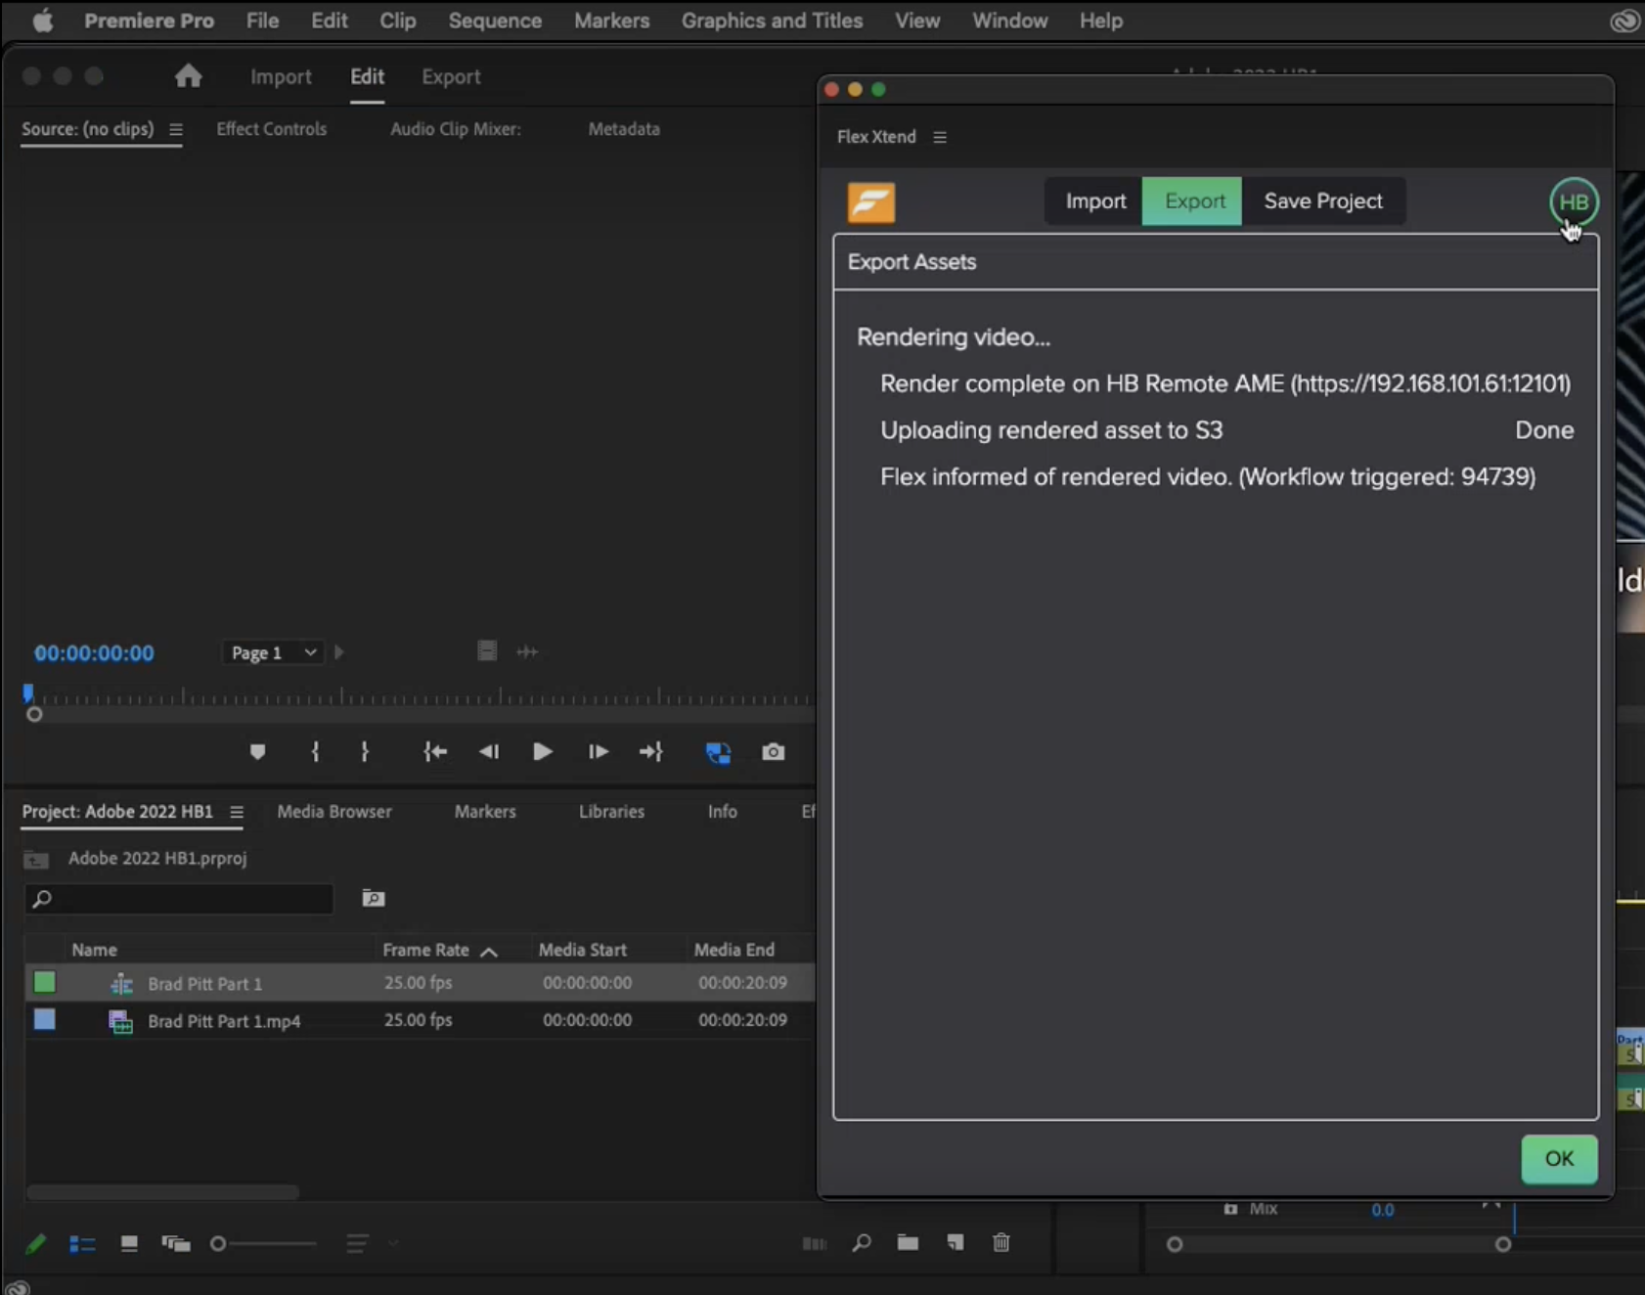The image size is (1645, 1295).
Task: Click the Mark Out bracket icon
Action: (365, 752)
